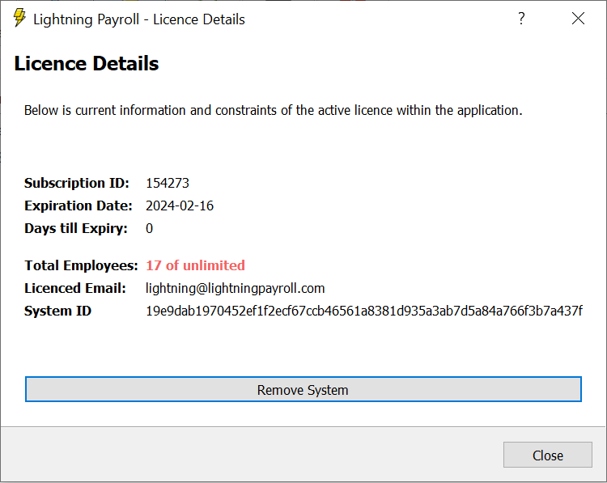Click the window title 'Lightning Payroll - Licence Details'
The height and width of the screenshot is (483, 607).
pyautogui.click(x=139, y=19)
